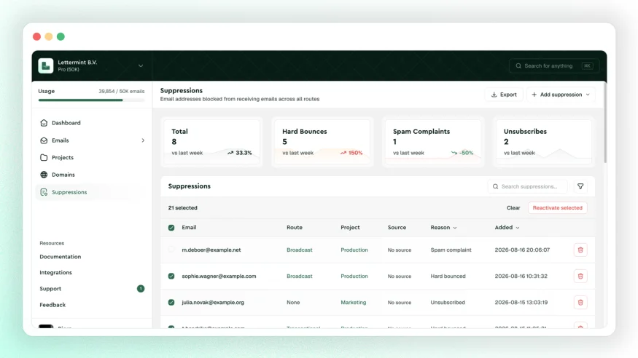Sort by the Added column chevron
Viewport: 638px width, 358px height.
[518, 228]
